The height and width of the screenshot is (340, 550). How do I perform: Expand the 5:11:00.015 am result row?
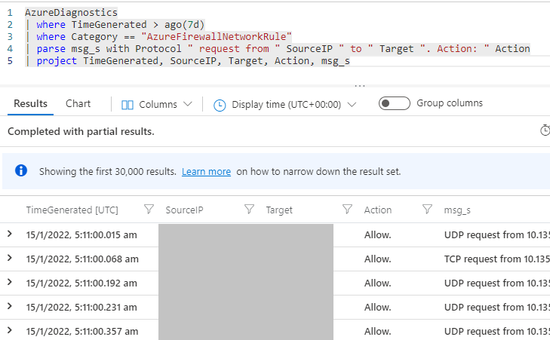pos(10,234)
